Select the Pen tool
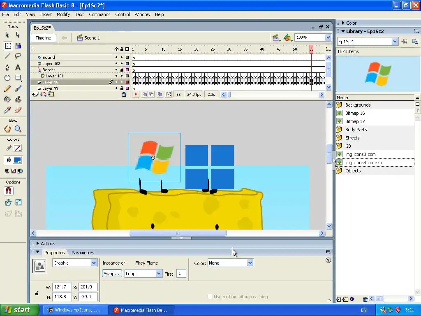The height and width of the screenshot is (316, 421). (x=7, y=67)
